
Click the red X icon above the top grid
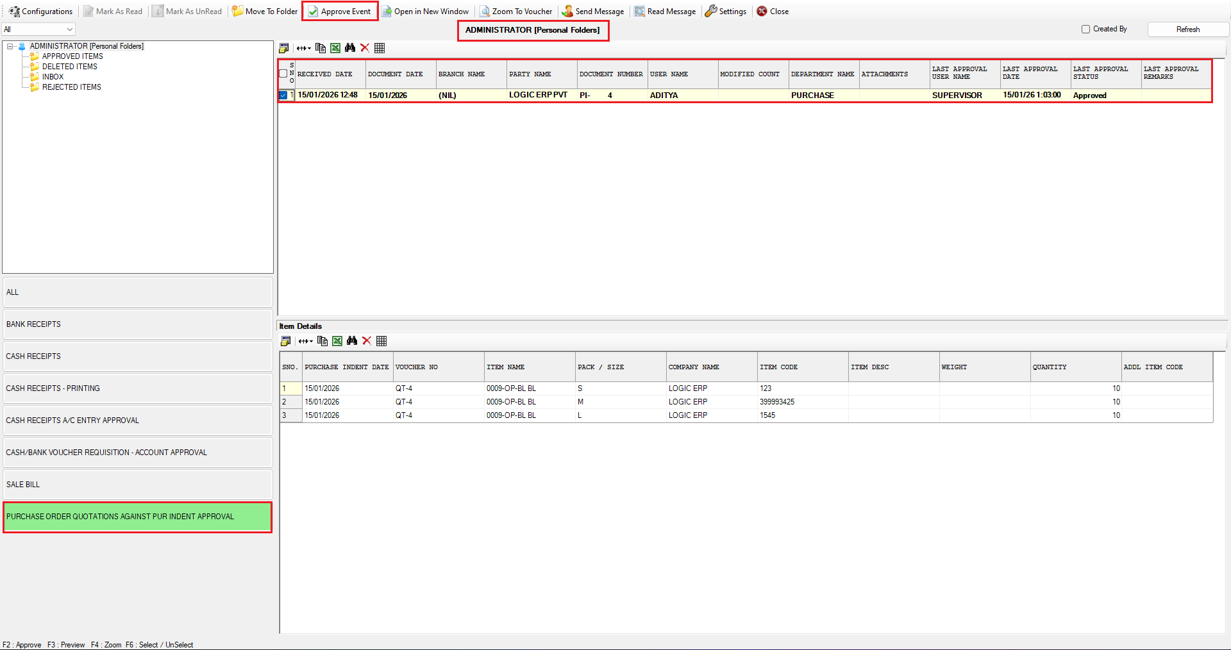tap(365, 48)
